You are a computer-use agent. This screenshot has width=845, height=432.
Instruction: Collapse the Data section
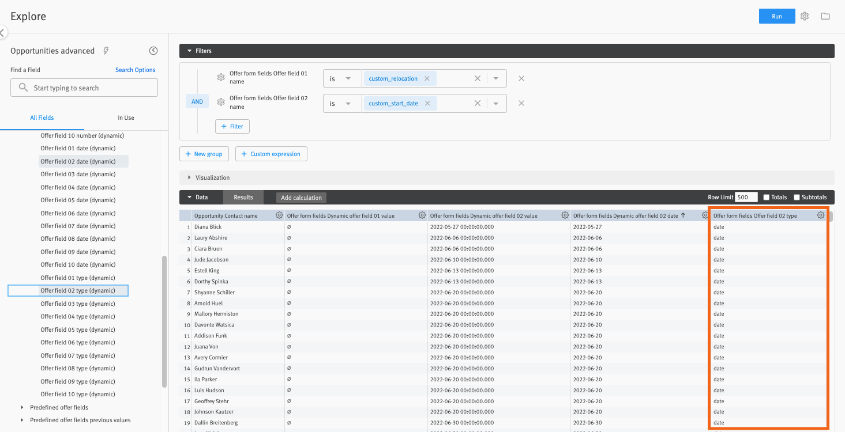click(189, 197)
